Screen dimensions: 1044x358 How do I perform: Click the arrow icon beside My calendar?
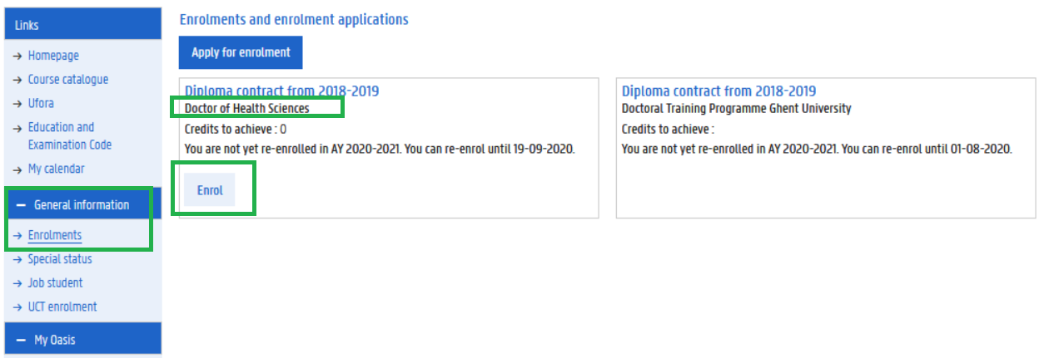tap(19, 169)
